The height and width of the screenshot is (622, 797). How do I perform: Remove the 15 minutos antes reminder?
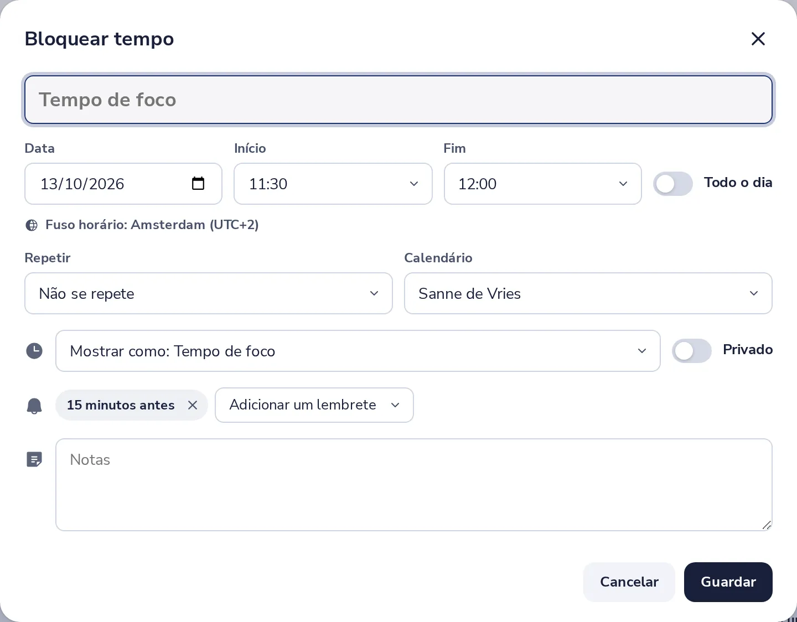pyautogui.click(x=193, y=405)
